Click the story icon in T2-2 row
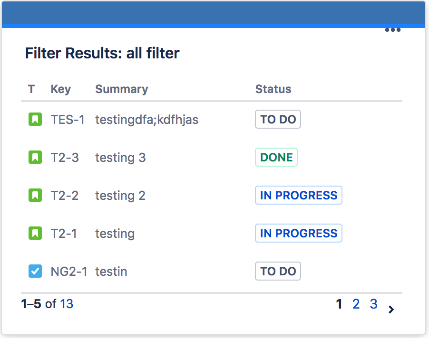 [35, 196]
